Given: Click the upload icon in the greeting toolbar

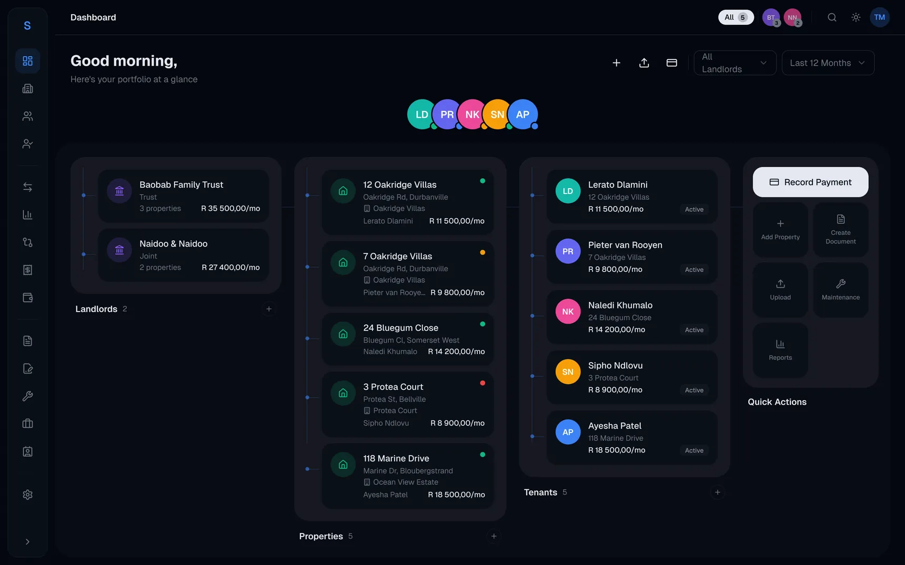Looking at the screenshot, I should click(644, 63).
